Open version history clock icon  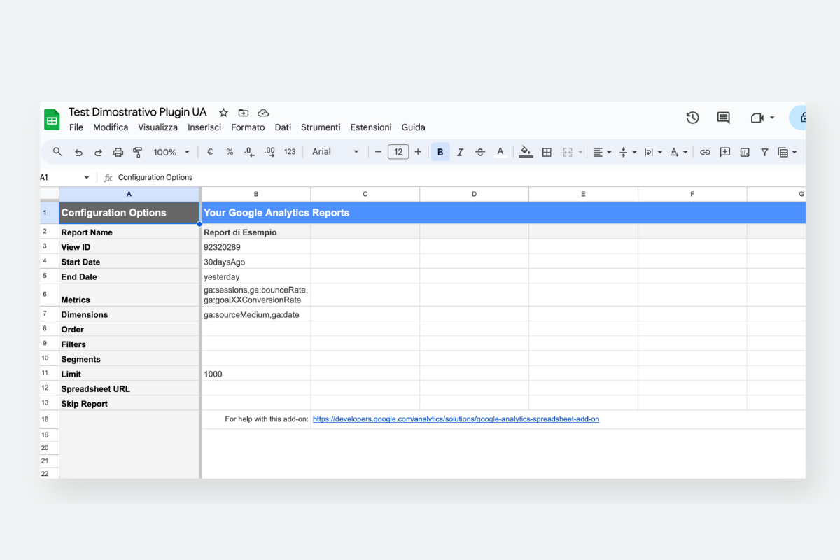pyautogui.click(x=692, y=118)
